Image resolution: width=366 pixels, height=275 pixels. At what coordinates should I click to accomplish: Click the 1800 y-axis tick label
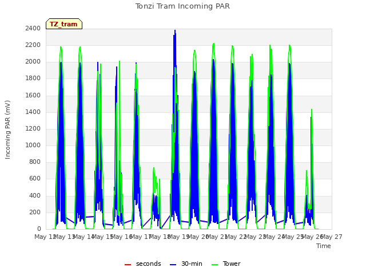click(33, 78)
